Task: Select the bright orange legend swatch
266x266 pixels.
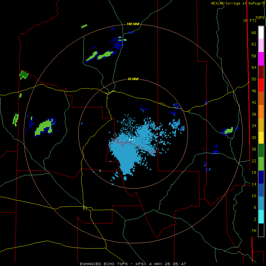Action: pyautogui.click(x=261, y=112)
